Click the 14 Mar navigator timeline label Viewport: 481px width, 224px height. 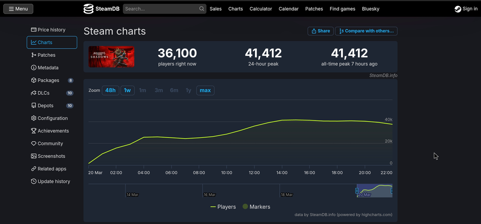coord(132,194)
